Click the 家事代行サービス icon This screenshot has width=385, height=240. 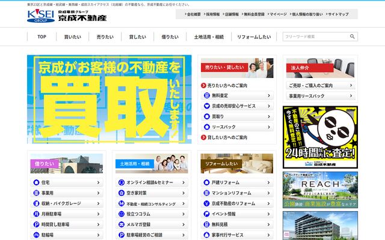click(x=206, y=235)
